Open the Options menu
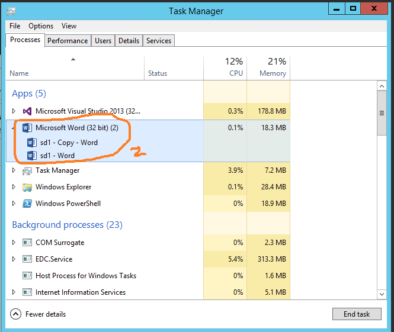394x332 pixels. [x=41, y=26]
